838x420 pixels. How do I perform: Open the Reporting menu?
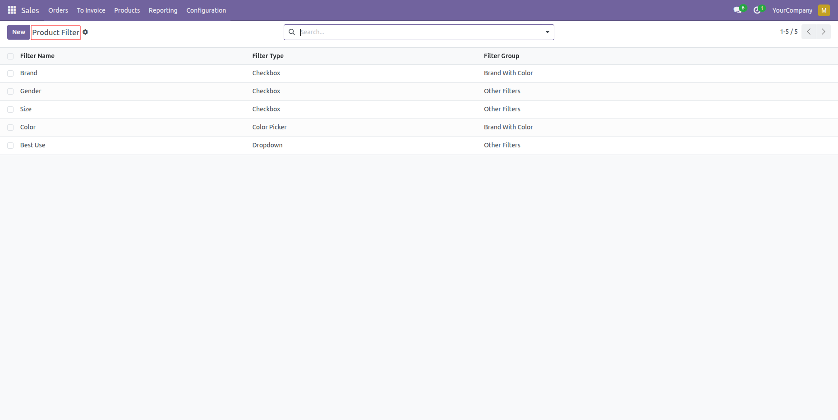pos(163,10)
